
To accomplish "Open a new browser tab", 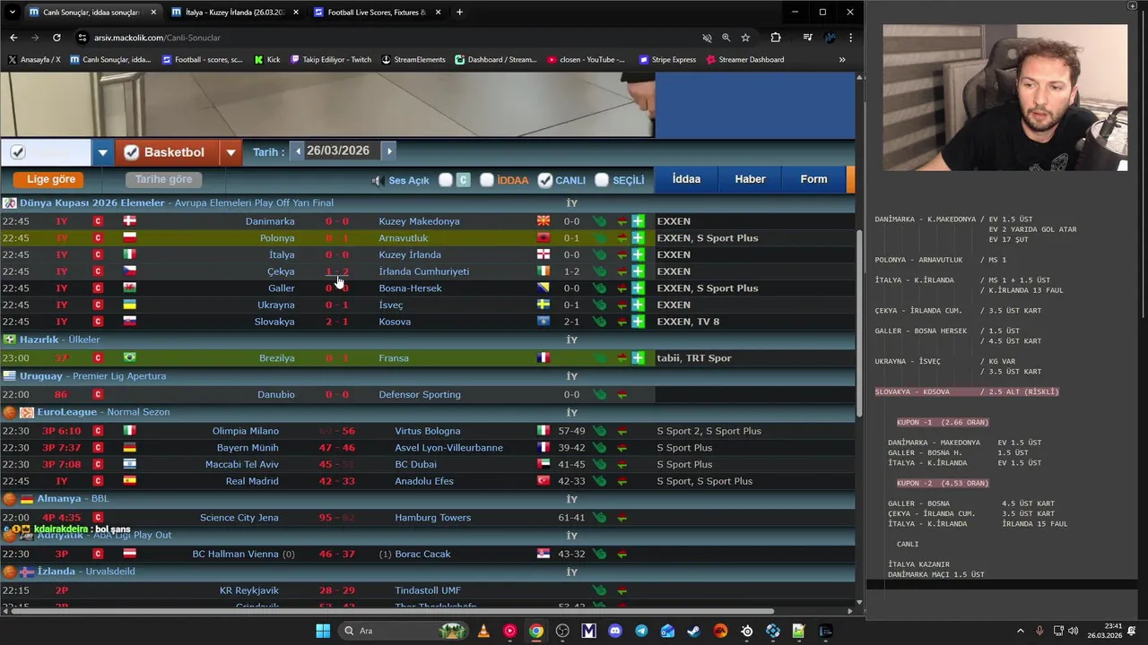I will [459, 13].
